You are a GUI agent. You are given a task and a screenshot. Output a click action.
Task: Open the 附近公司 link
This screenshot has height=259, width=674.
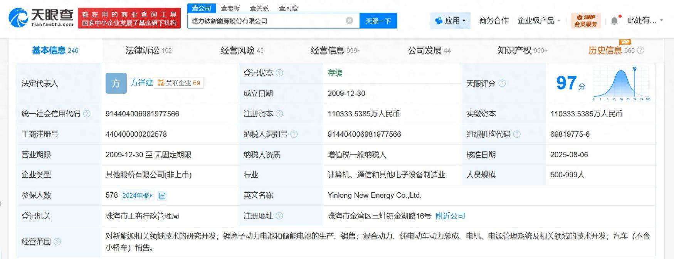tap(450, 216)
